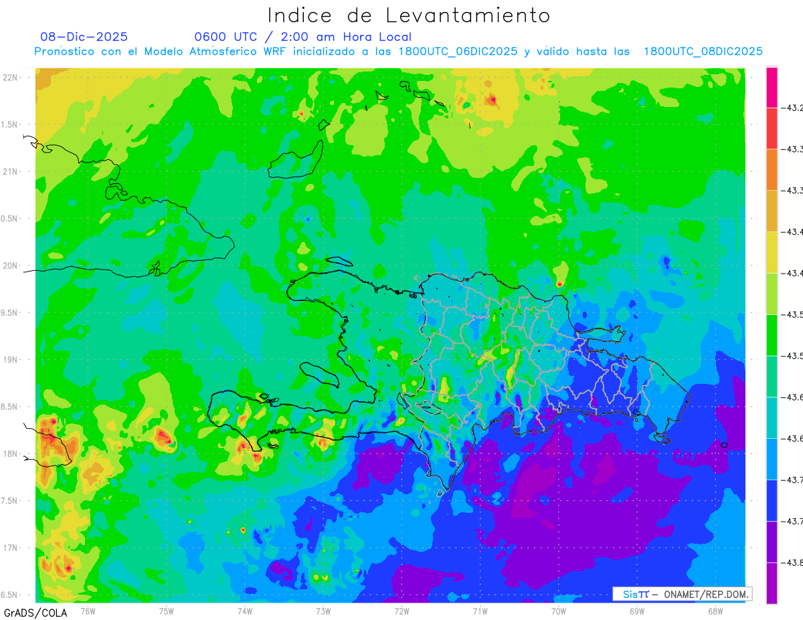803x620 pixels.
Task: Click the "0600 UTC / 2:00 am Hora Local" text
Action: tap(302, 37)
